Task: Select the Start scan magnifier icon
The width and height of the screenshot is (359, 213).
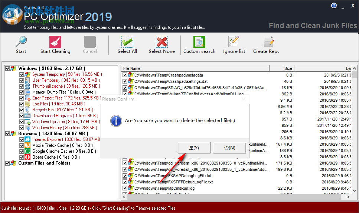Action: point(21,42)
